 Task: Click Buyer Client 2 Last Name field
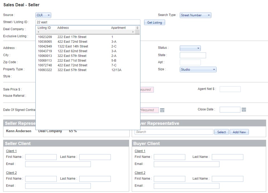[228, 179]
